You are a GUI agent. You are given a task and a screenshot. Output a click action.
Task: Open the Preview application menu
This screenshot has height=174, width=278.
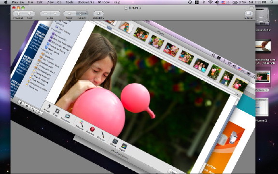click(18, 2)
